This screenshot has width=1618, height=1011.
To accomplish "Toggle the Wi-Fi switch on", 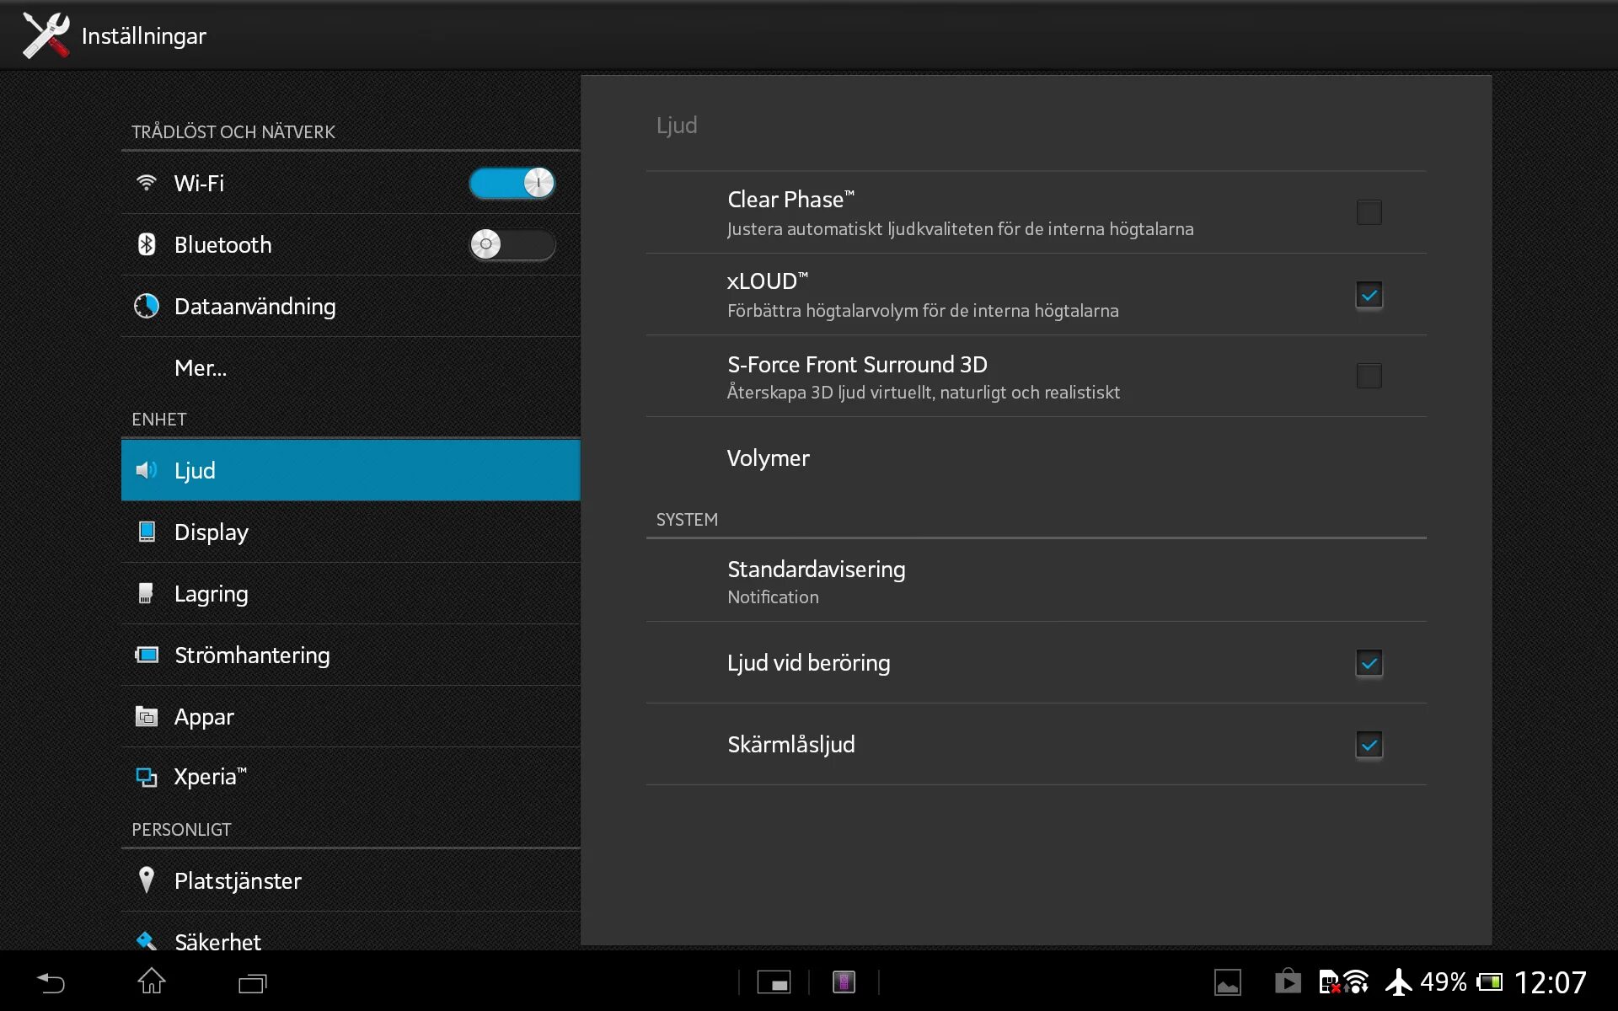I will coord(512,183).
